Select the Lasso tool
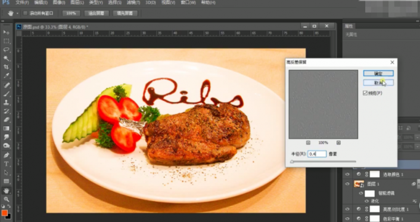420x222 pixels. click(6, 50)
